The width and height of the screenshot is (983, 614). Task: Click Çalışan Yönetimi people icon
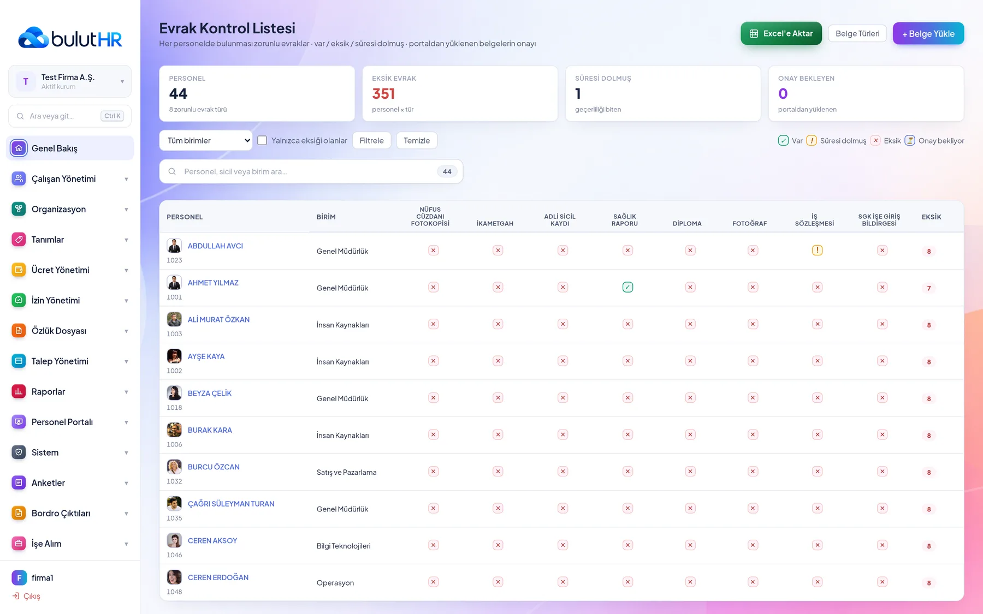point(19,178)
